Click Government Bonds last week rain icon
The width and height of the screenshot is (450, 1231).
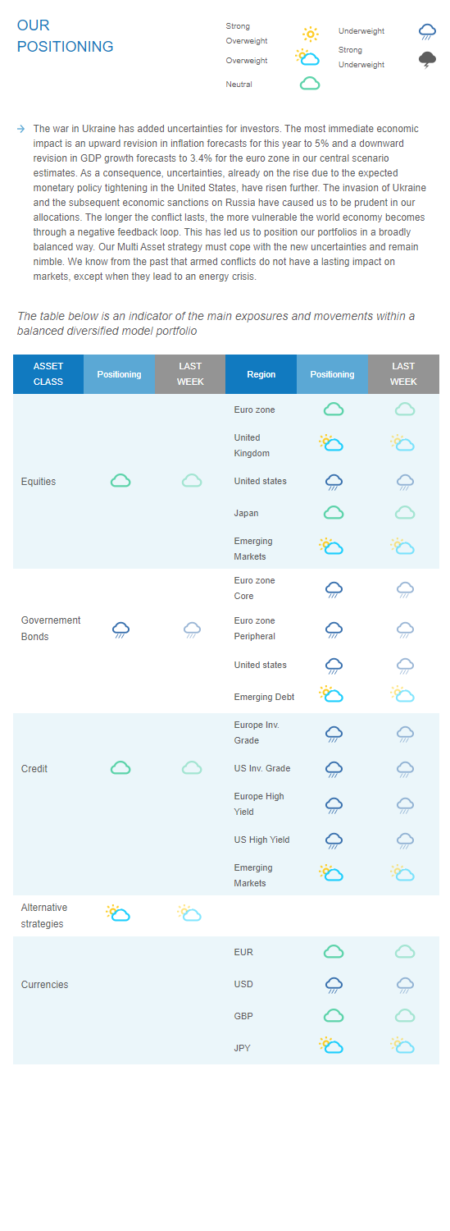192,630
